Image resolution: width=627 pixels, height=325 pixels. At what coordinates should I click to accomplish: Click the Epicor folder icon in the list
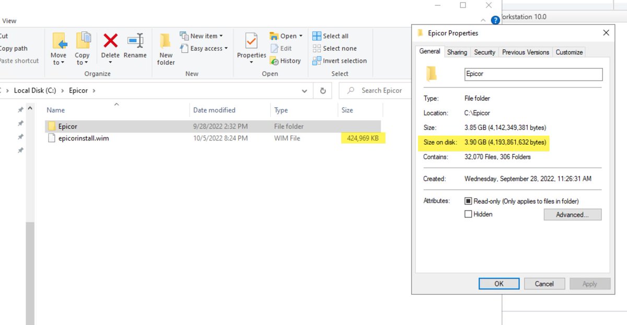coord(51,126)
